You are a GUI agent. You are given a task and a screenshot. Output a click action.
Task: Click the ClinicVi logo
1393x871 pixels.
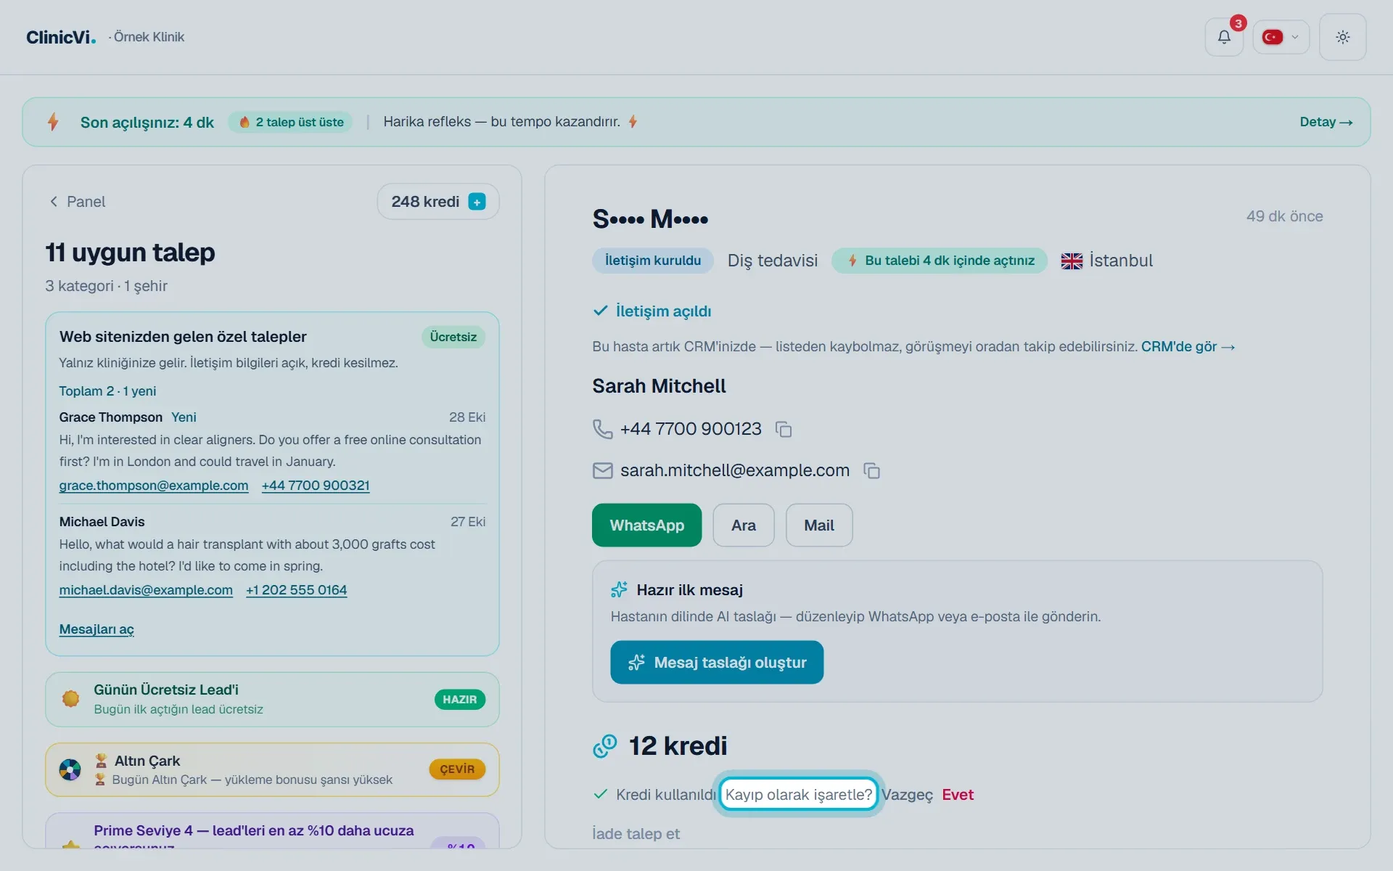[x=61, y=37]
